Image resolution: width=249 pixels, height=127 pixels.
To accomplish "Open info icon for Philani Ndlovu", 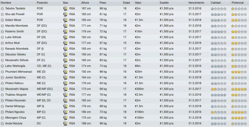I will point(2,83).
